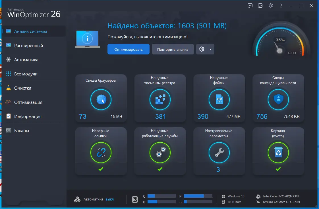Click the Автоматика biohazard-style icon
The width and height of the screenshot is (319, 209).
click(77, 199)
